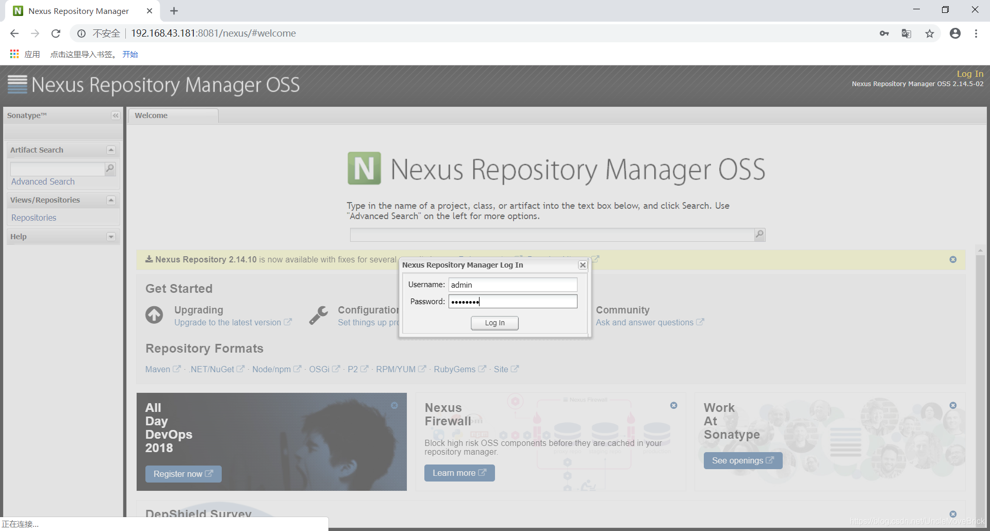This screenshot has width=990, height=531.
Task: Click the browser forward arrow
Action: click(35, 34)
